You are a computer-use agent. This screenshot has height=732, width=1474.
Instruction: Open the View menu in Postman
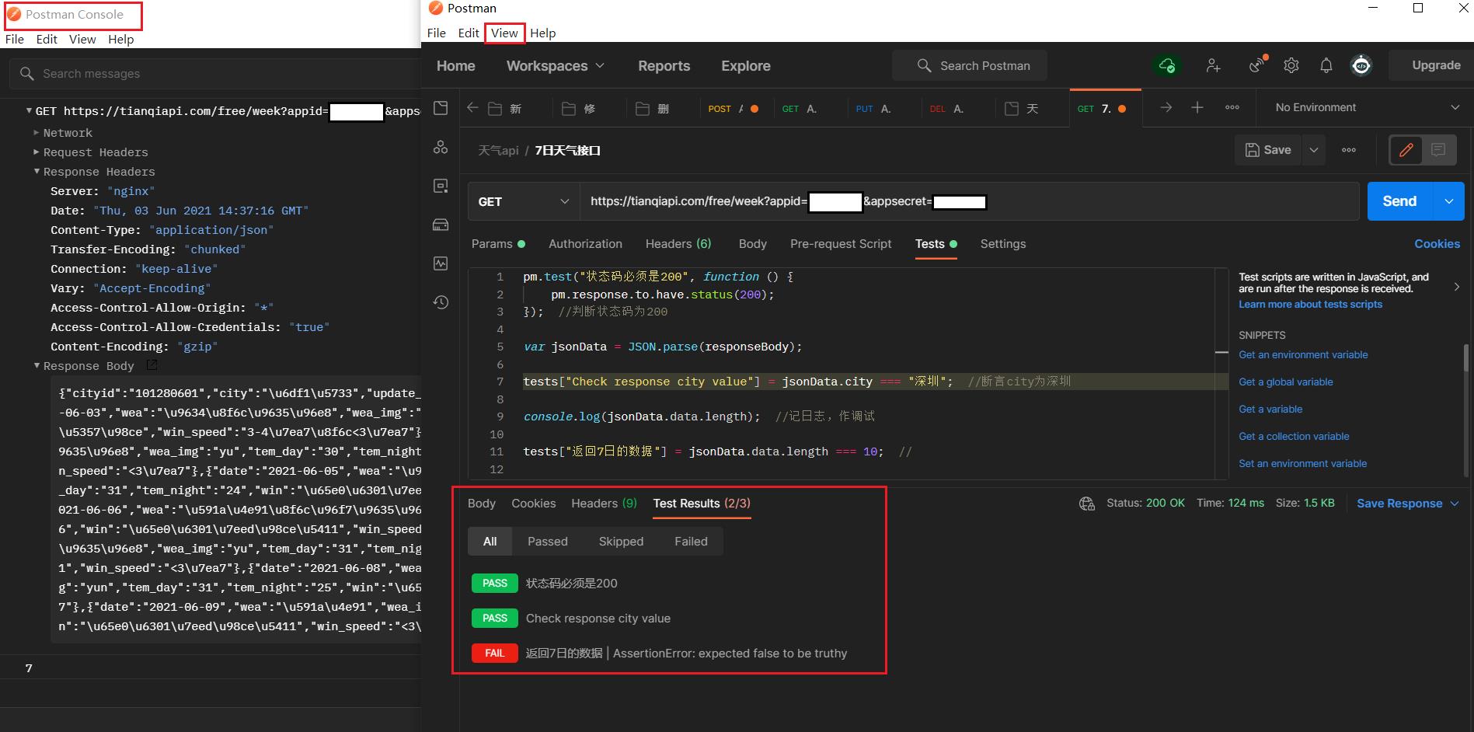504,33
